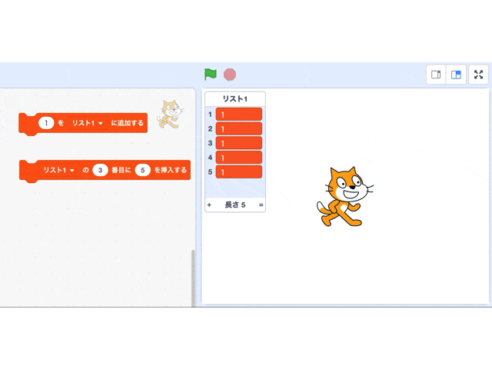This screenshot has height=369, width=492.
Task: Select list item in row 4
Action: pyautogui.click(x=239, y=158)
